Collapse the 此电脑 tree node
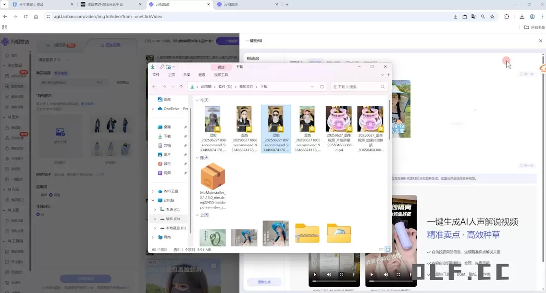The image size is (546, 293). point(153,200)
